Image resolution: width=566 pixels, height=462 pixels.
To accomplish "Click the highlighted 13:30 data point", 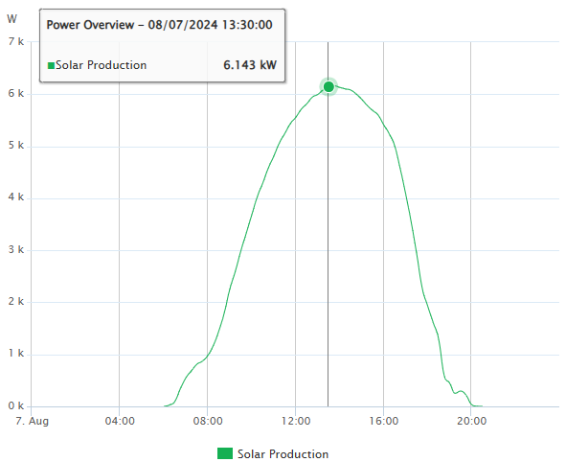I will click(328, 86).
